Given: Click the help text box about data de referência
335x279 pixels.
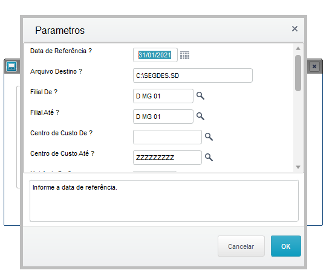Looking at the screenshot, I should (164, 200).
